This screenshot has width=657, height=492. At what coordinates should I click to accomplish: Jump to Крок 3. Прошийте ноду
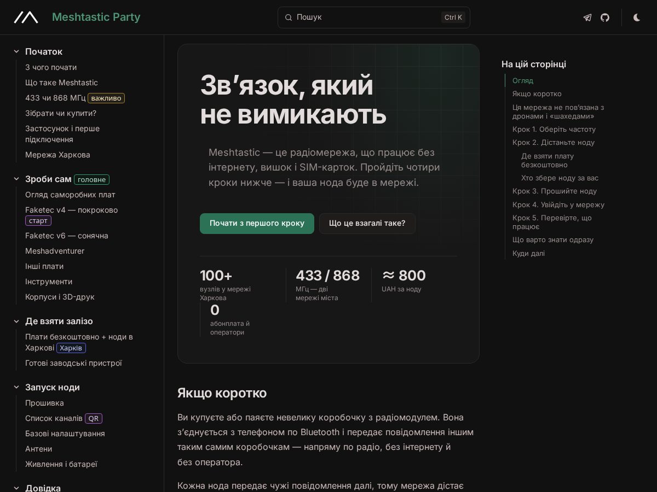coord(555,191)
